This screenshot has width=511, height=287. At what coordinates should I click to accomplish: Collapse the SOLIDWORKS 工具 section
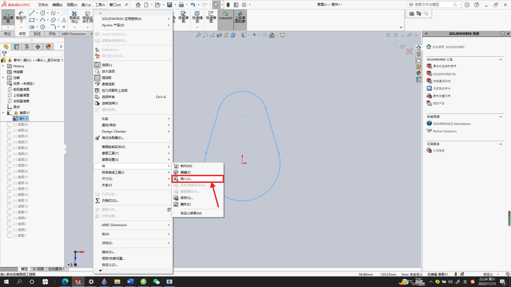501,60
